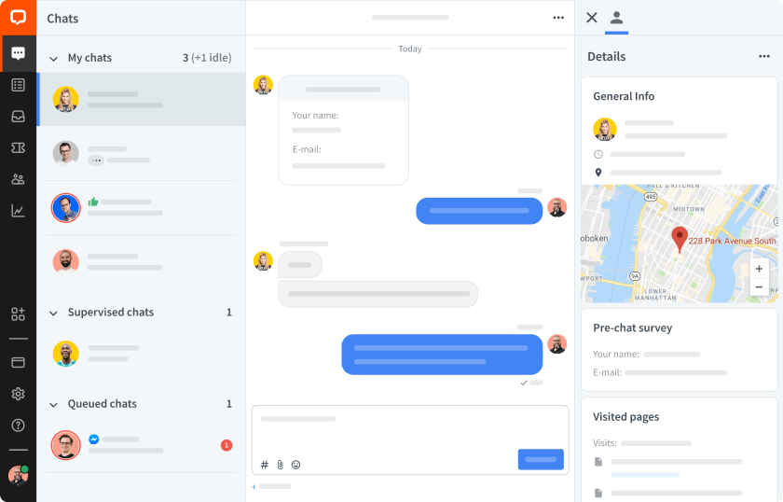
Task: Open the Details panel three-dot menu
Action: pos(764,56)
